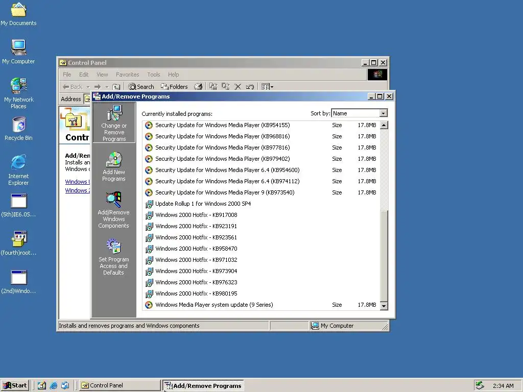Open the Views dropdown in Control Panel toolbar

click(x=268, y=87)
